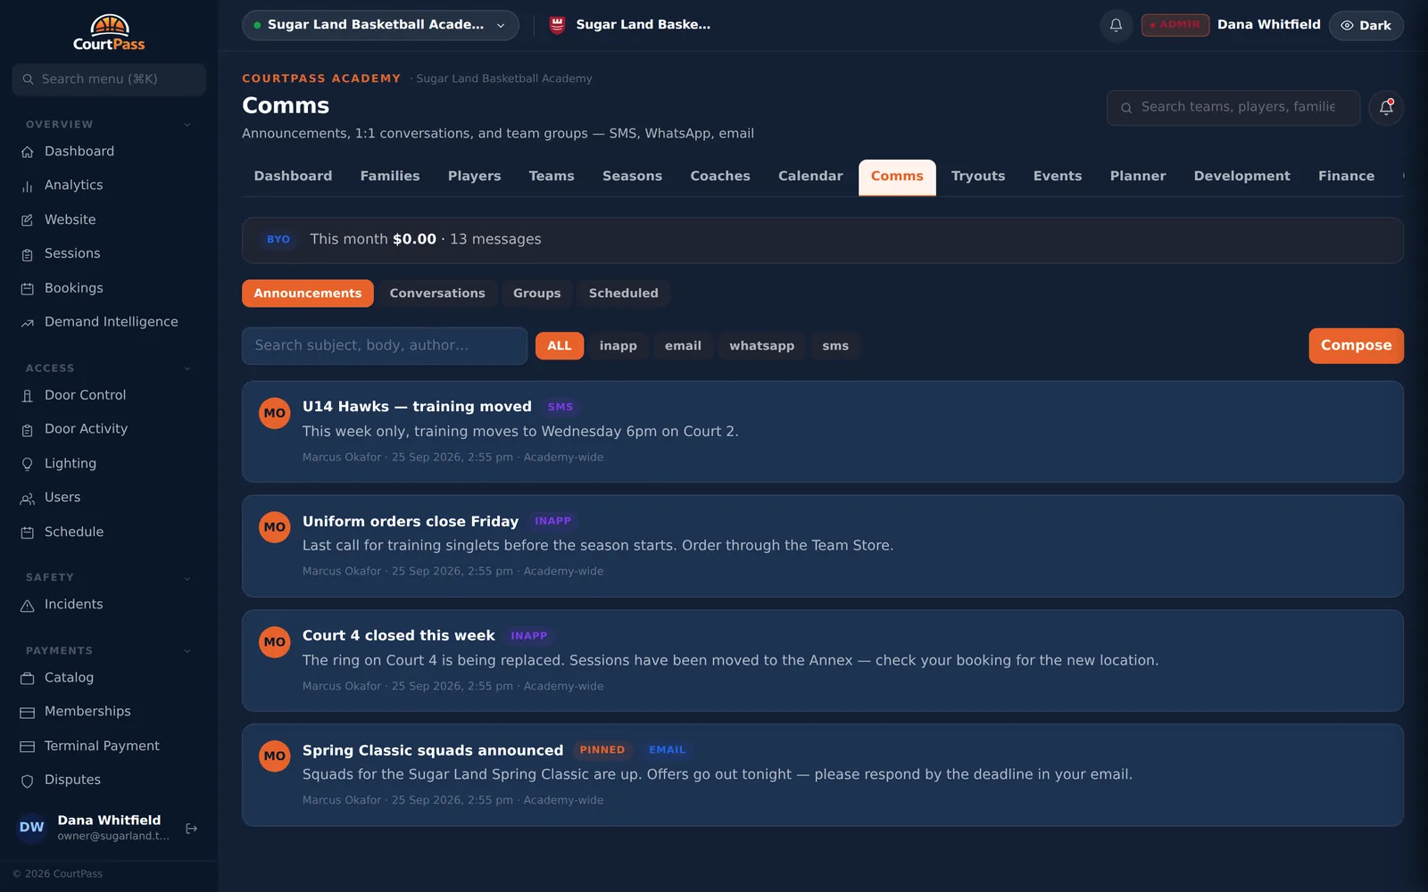
Task: Click the Door Control icon
Action: 27,395
